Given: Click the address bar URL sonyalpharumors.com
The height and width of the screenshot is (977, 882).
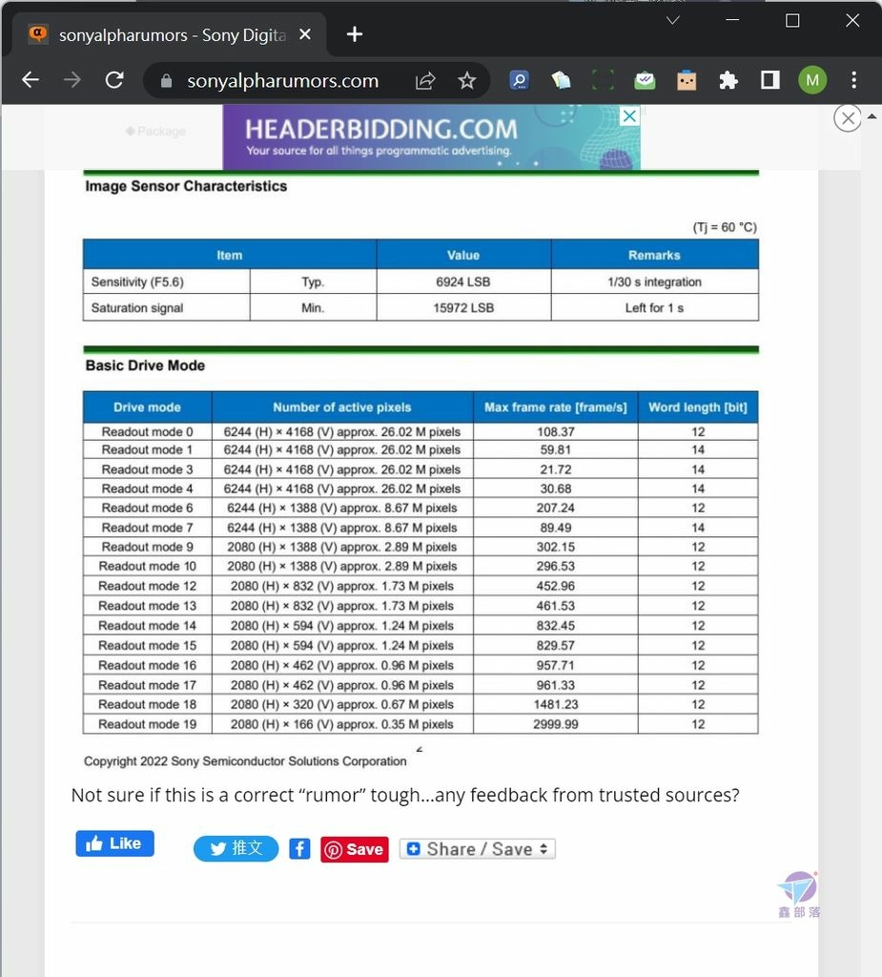Looking at the screenshot, I should (283, 81).
